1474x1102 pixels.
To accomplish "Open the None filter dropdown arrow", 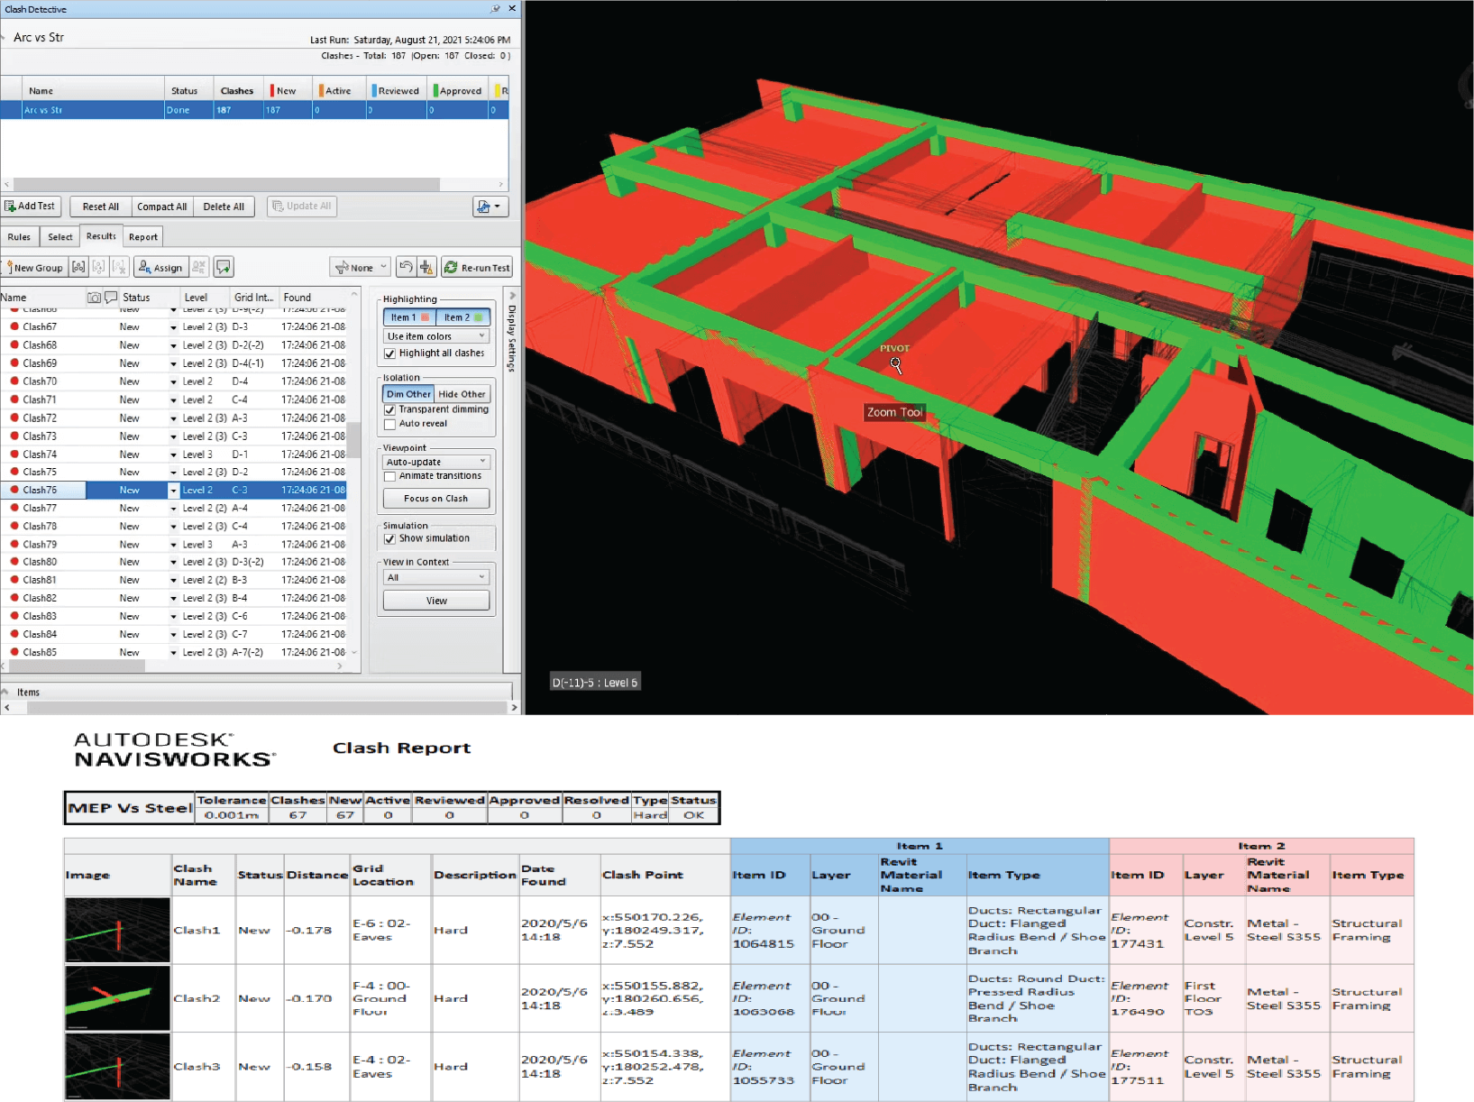I will pyautogui.click(x=384, y=267).
